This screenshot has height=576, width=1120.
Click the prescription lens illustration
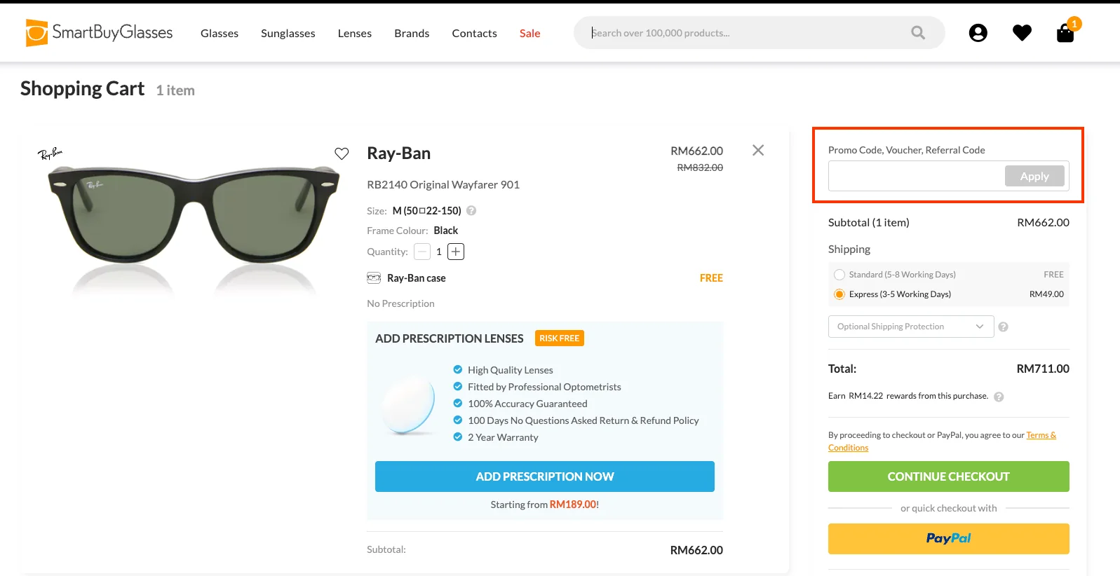pos(408,404)
